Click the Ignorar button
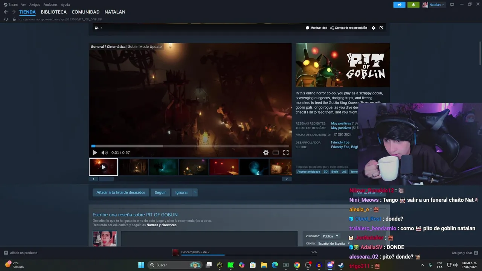Screen dimensions: 482x271 point(182,192)
